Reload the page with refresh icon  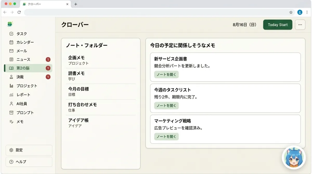(19, 12)
